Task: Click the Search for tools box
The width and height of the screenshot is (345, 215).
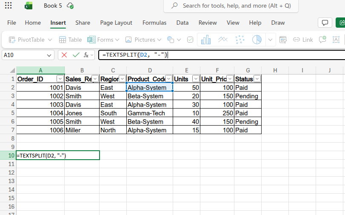Action: tap(231, 6)
